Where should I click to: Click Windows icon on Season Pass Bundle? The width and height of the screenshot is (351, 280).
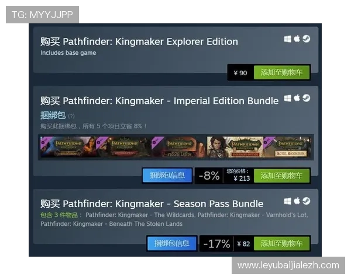coord(287,201)
